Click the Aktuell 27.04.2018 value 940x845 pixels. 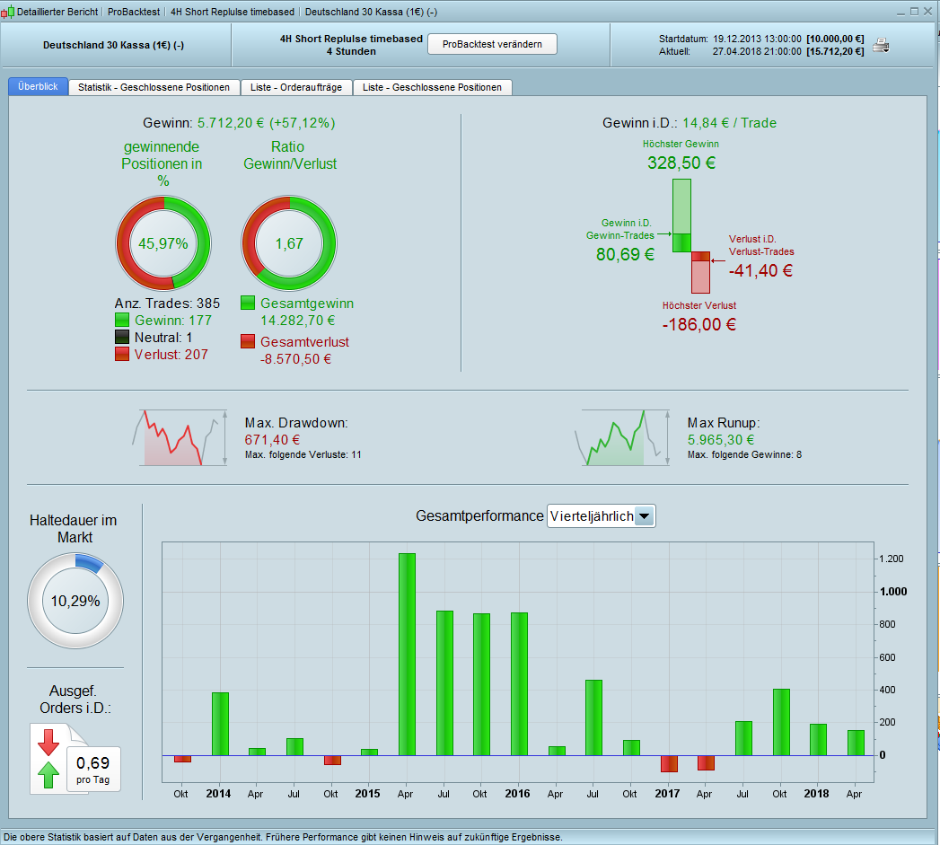click(757, 51)
